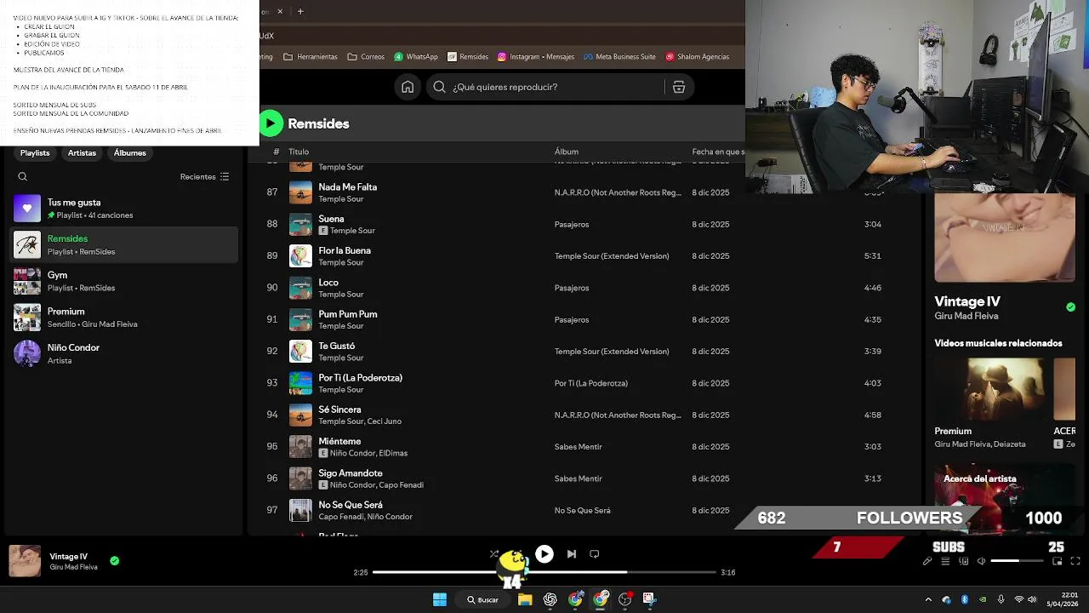Image resolution: width=1089 pixels, height=613 pixels.
Task: Open the Recientes sort dropdown
Action: pos(204,177)
